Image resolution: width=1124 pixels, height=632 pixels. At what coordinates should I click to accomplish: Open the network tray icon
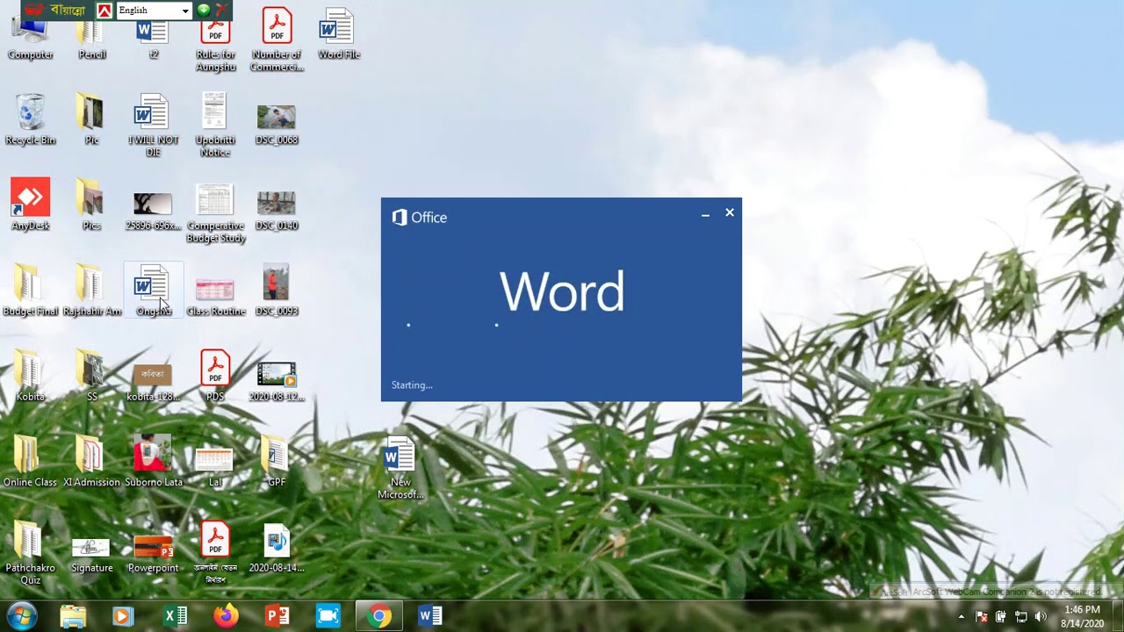point(1021,617)
